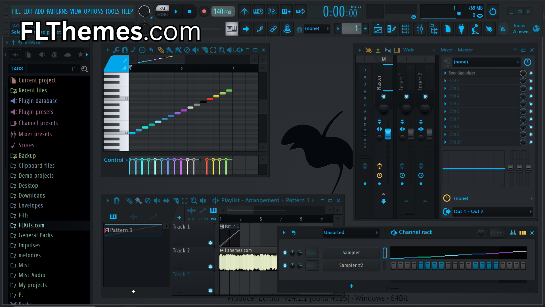Screen dimensions: 545x307
Task: Open the Wide mixer layout dropdown
Action: tap(419, 50)
